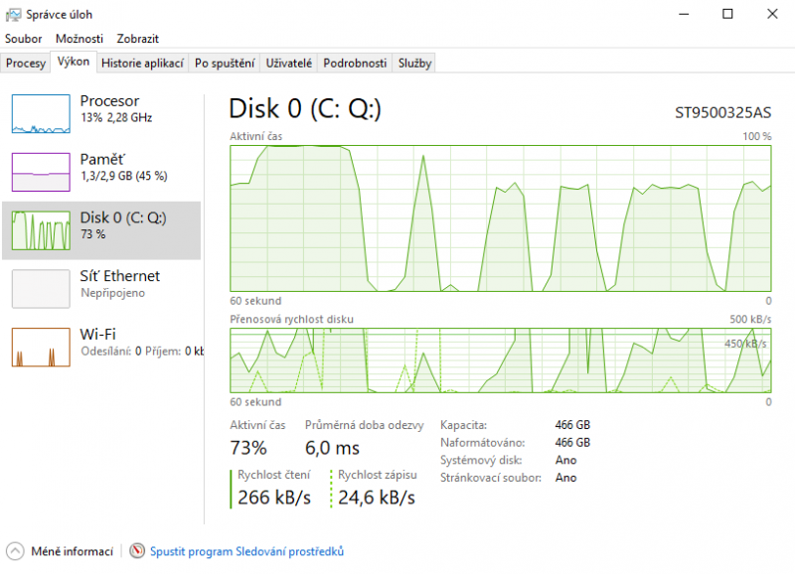This screenshot has height=574, width=795.
Task: Open the Soubor menu
Action: point(24,39)
